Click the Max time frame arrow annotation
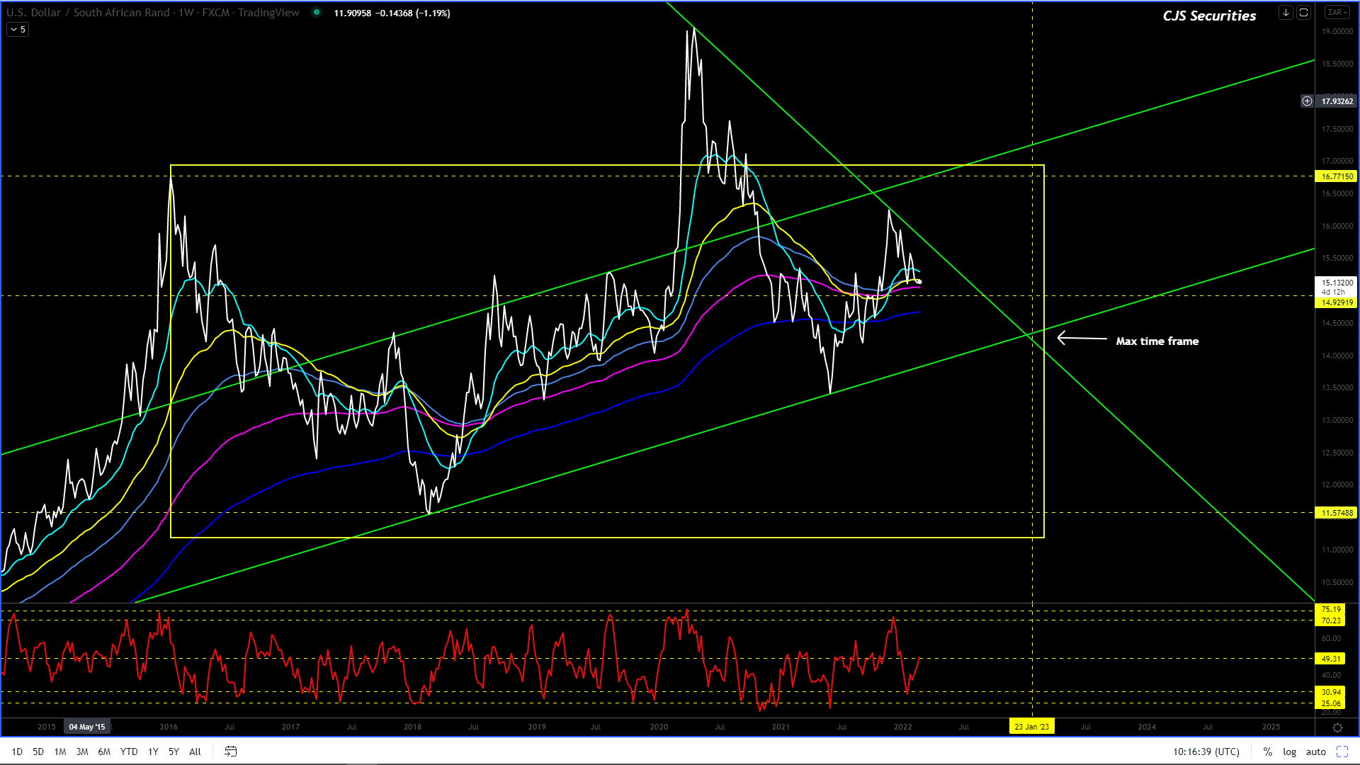Viewport: 1360px width, 765px height. (x=1082, y=339)
